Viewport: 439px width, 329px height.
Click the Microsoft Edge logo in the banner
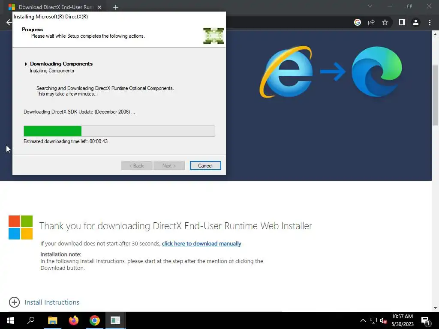click(376, 72)
